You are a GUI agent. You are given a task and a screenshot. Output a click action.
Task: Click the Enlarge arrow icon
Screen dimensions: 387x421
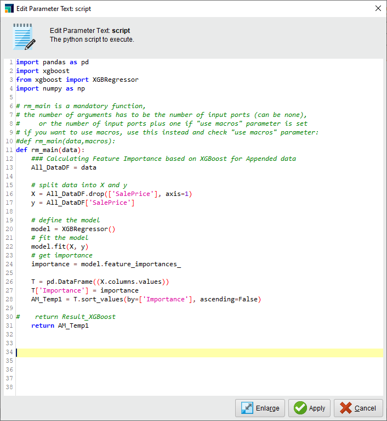point(247,408)
